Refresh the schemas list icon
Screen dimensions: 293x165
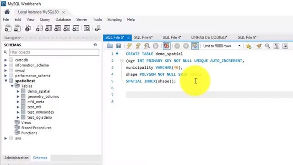tap(95, 45)
